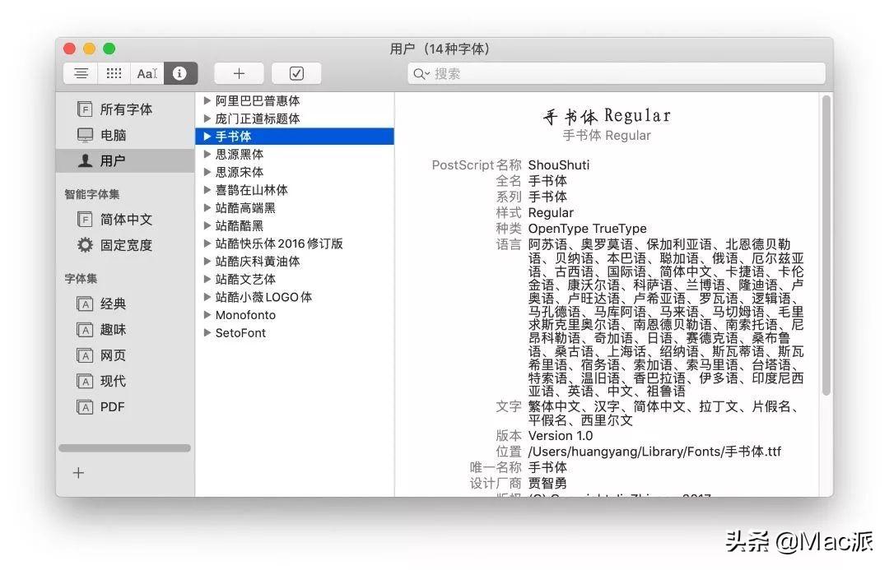This screenshot has width=889, height=570.
Task: Open 网页 font collection
Action: (125, 355)
